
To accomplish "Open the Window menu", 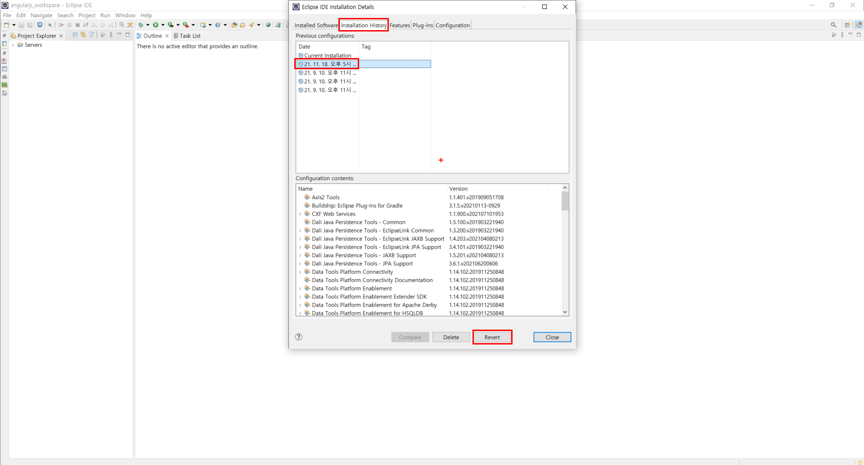I will click(125, 15).
